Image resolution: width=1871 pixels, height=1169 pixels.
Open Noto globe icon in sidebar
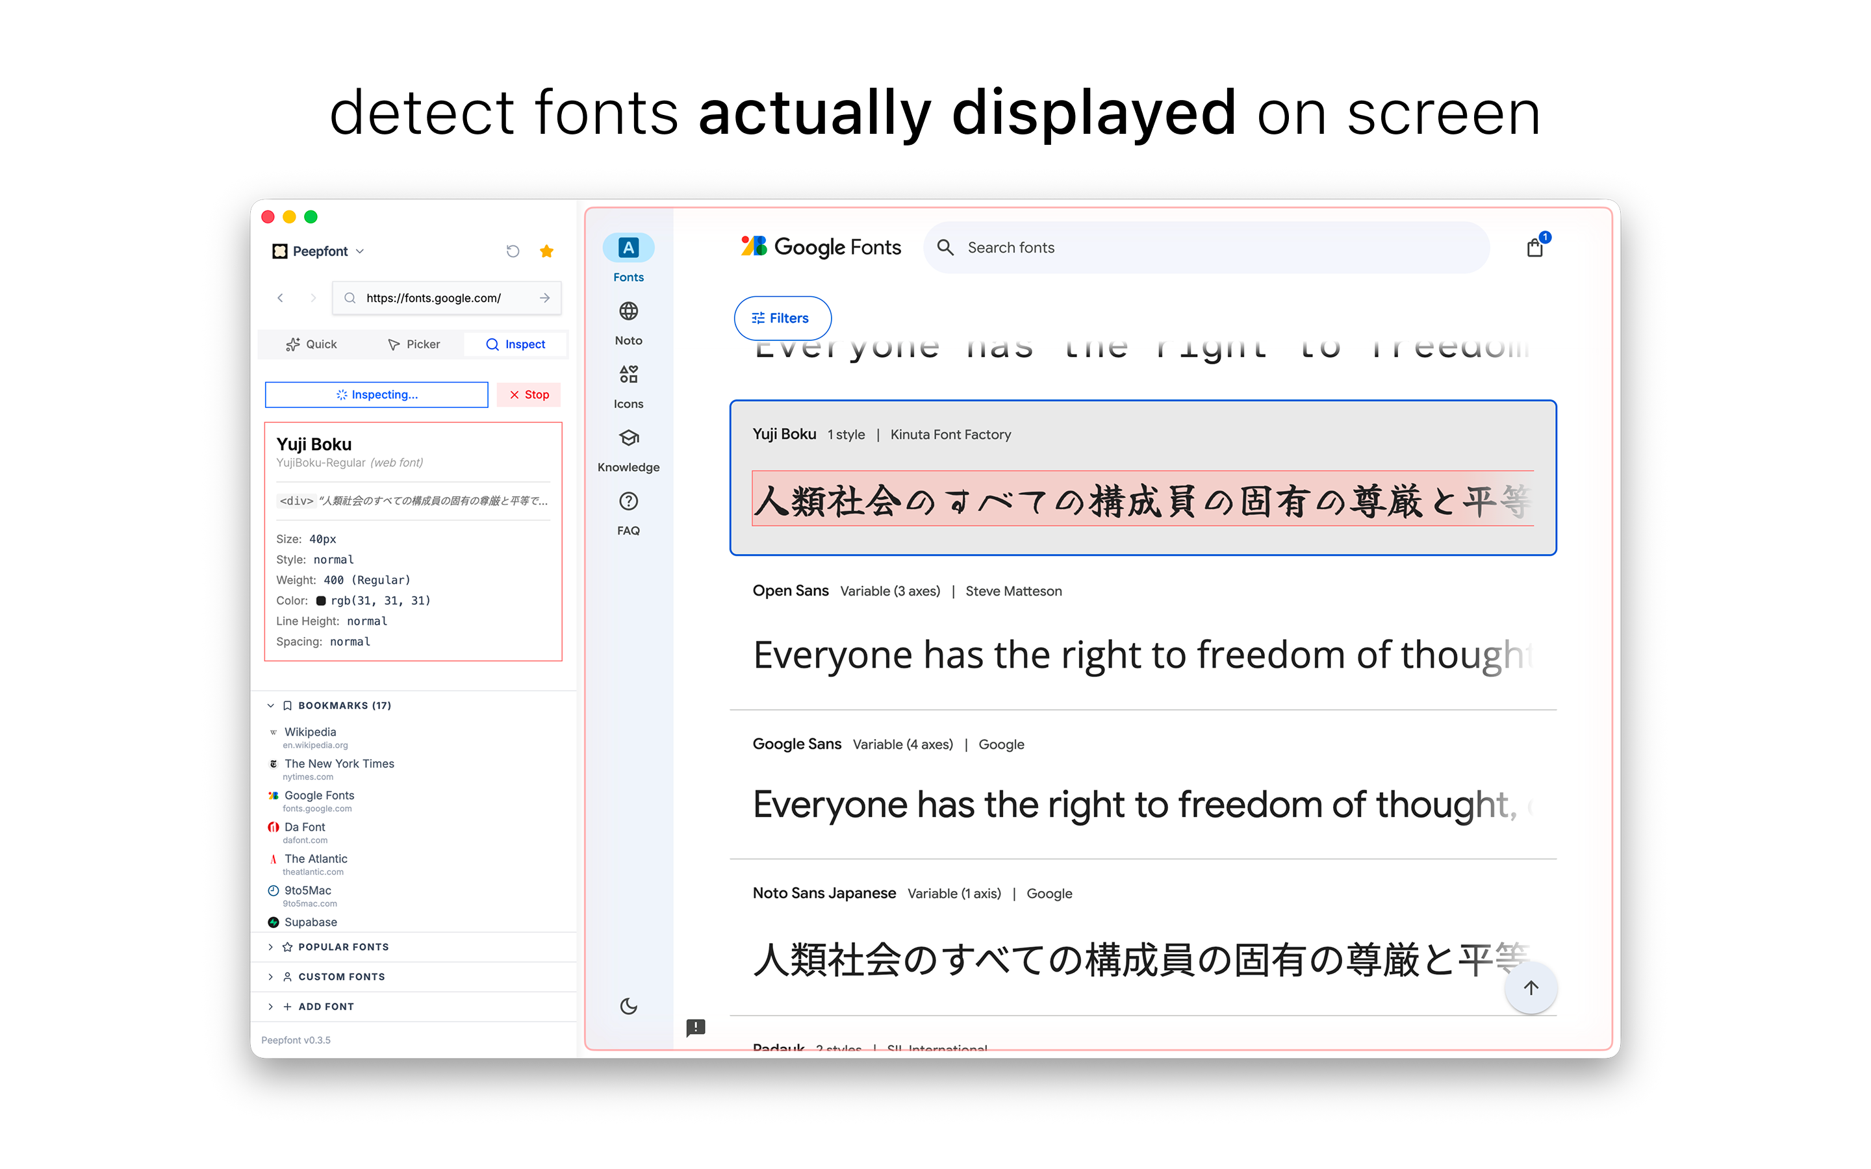(x=629, y=311)
